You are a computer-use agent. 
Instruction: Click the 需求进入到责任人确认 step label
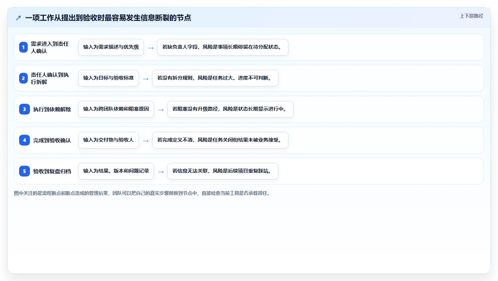[50, 47]
